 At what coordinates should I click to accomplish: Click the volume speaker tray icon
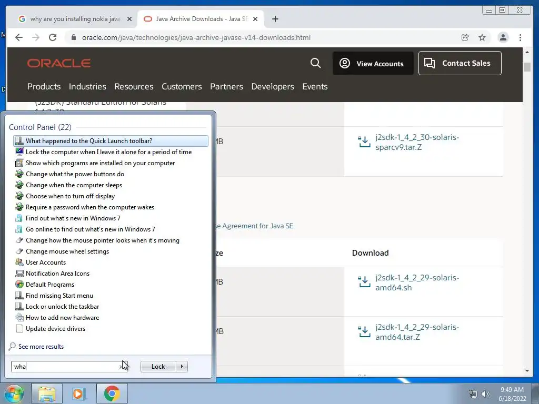[486, 394]
